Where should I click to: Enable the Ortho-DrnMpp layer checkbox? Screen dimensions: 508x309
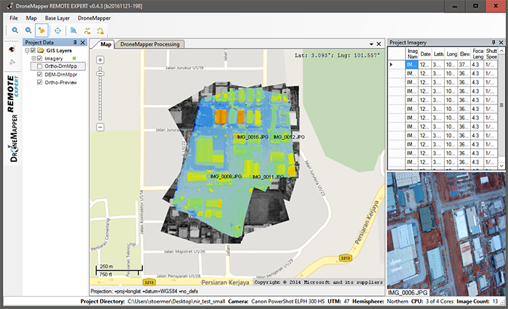point(40,66)
